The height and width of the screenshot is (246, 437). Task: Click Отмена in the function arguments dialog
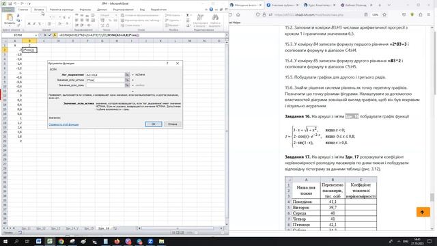click(x=172, y=124)
